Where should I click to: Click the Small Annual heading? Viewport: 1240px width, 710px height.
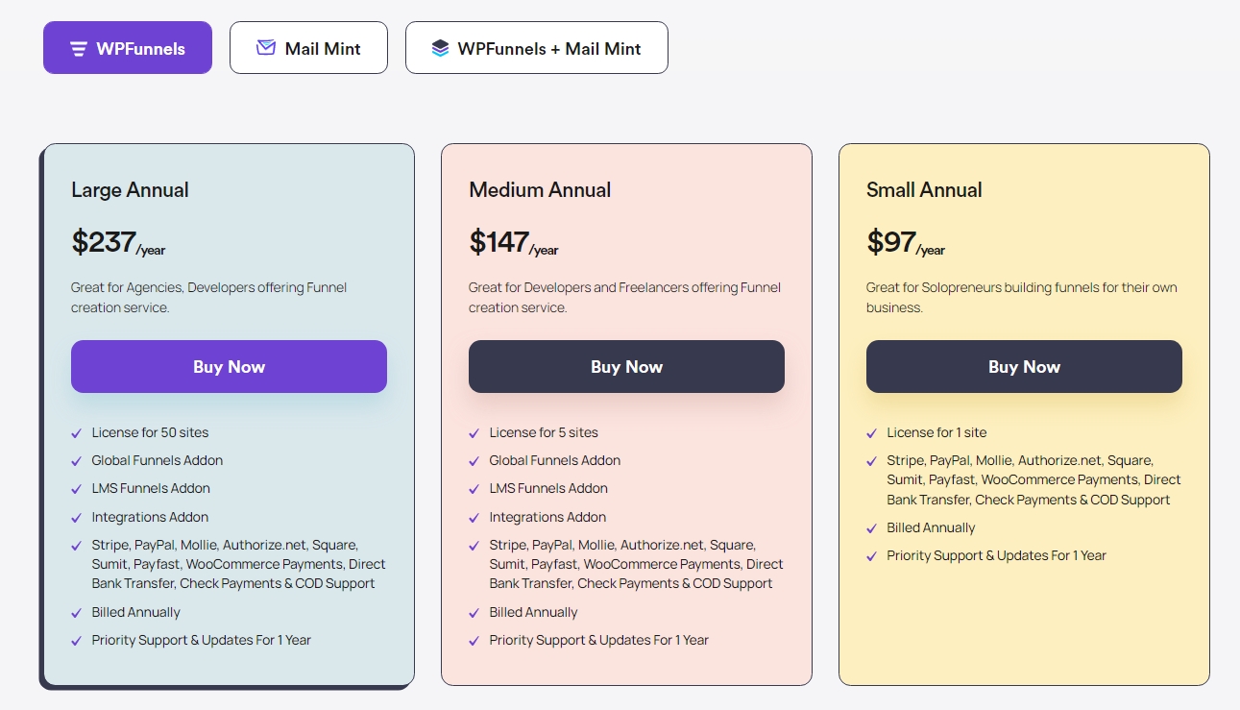[924, 190]
